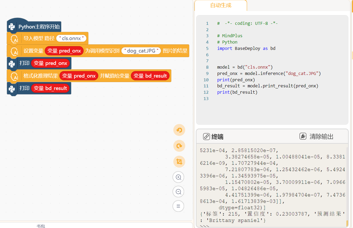This screenshot has width=353, height=228.
Task: Click the AI icon on 设置变量 block
Action: coord(14,51)
